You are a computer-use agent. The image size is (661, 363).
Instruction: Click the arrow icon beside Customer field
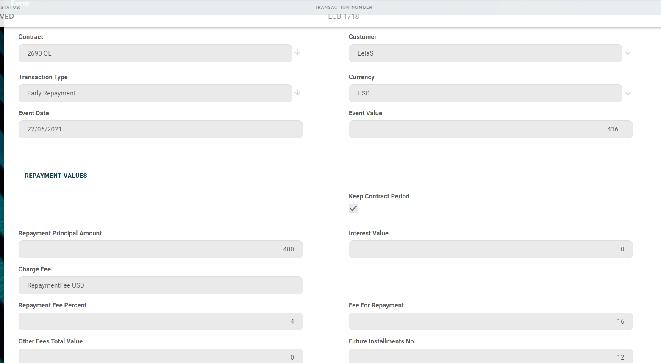(628, 52)
